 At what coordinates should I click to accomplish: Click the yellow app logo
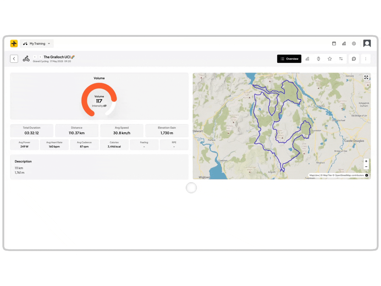(x=14, y=43)
